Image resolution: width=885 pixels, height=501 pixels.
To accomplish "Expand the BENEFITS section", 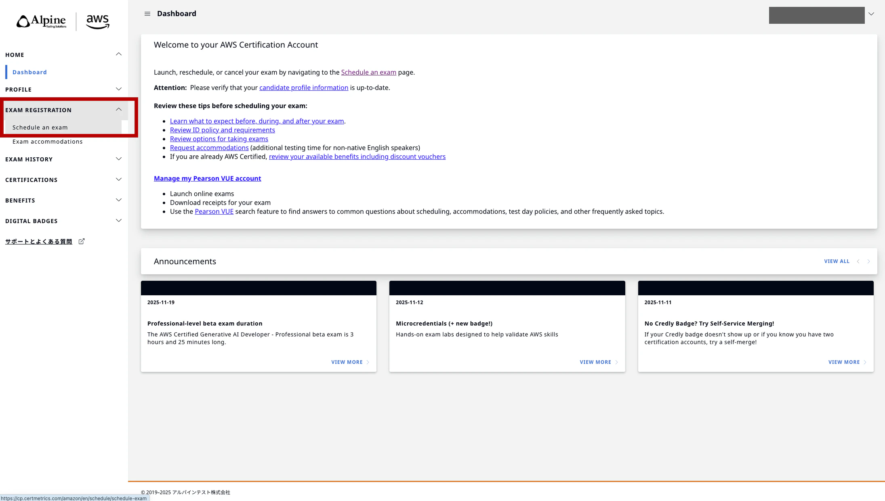I will click(x=119, y=200).
